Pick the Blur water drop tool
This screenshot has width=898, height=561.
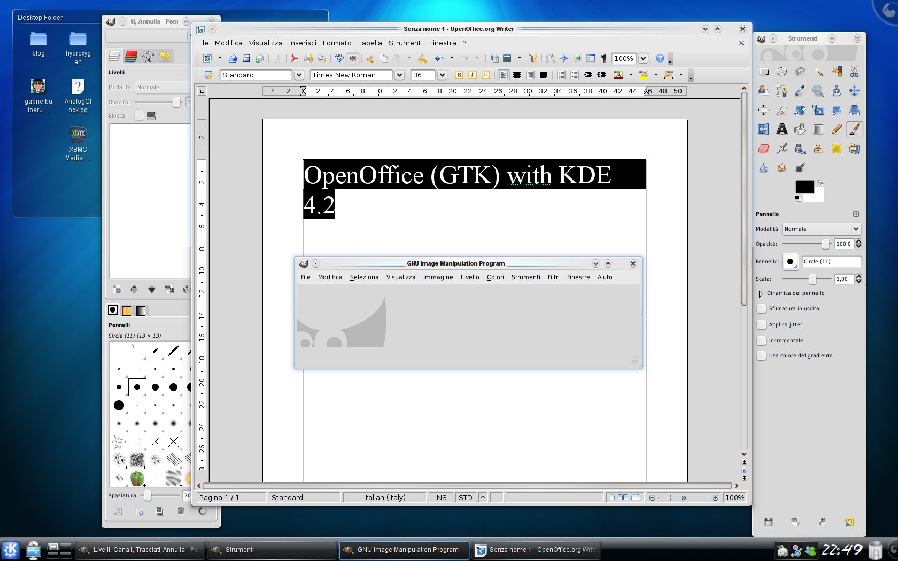764,168
